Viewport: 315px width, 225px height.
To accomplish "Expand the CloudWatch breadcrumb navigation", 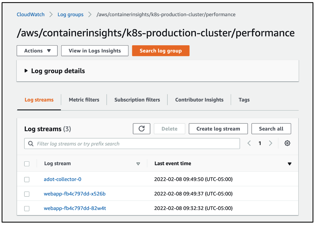I will pyautogui.click(x=30, y=14).
